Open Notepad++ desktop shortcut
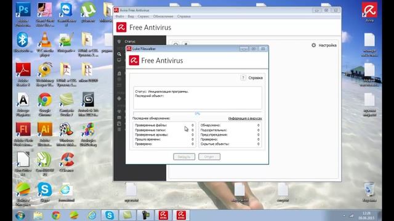This screenshot has height=221, width=394. [66, 42]
